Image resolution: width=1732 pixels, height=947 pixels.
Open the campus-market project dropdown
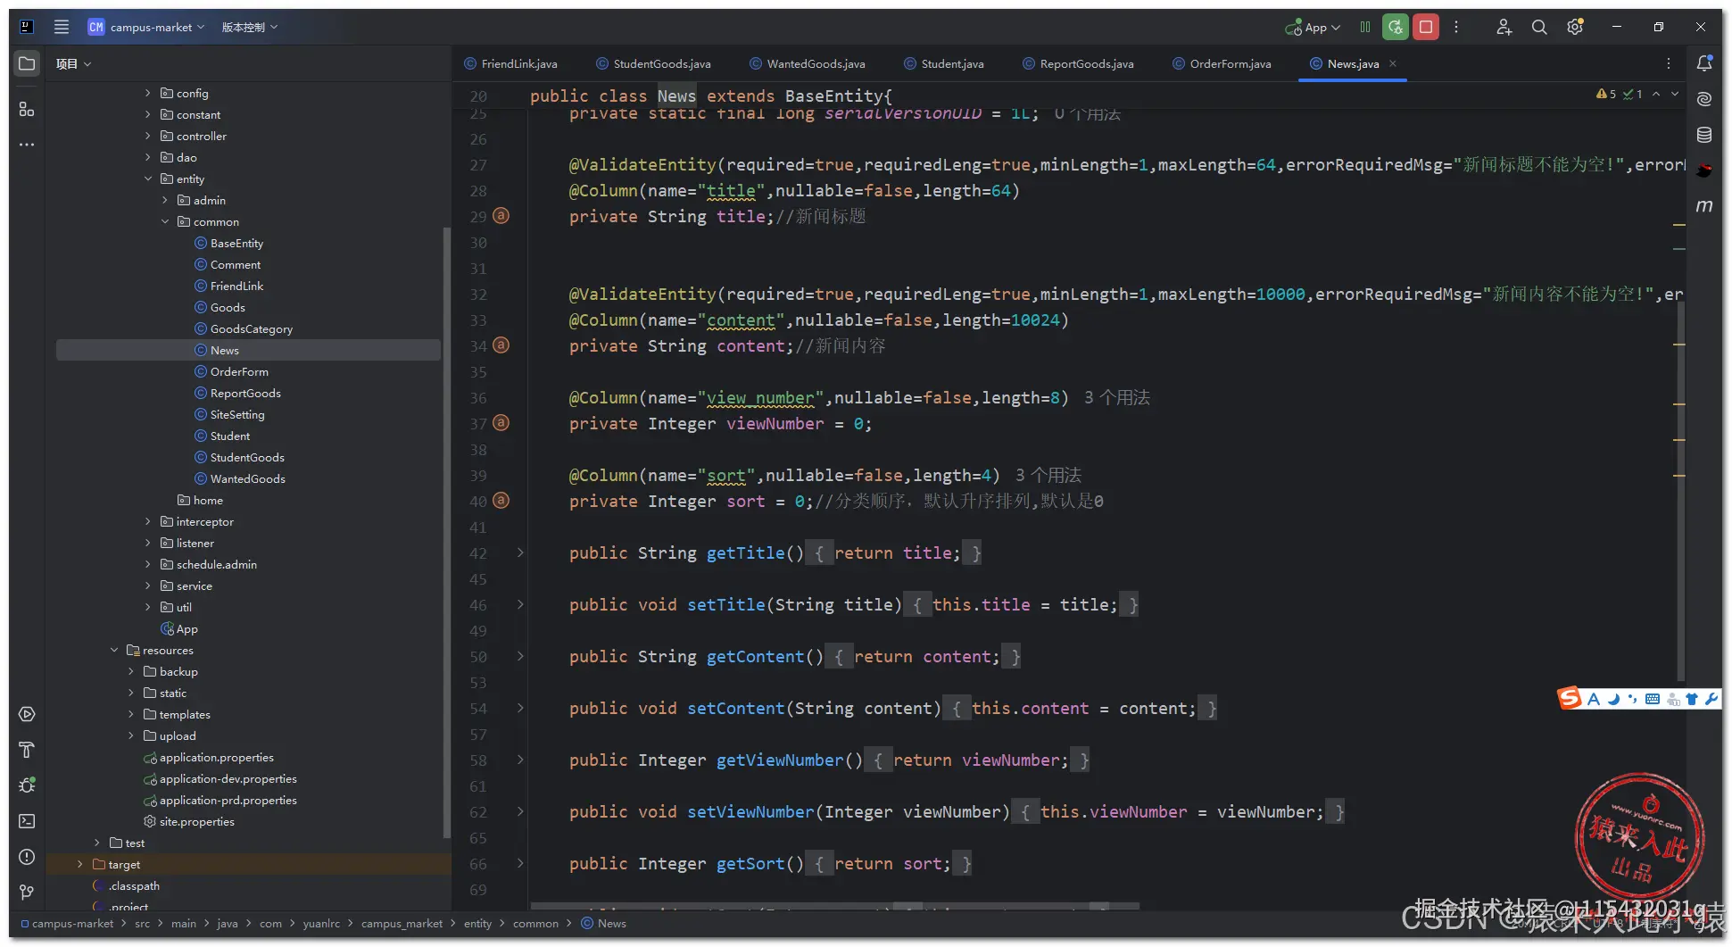point(146,27)
